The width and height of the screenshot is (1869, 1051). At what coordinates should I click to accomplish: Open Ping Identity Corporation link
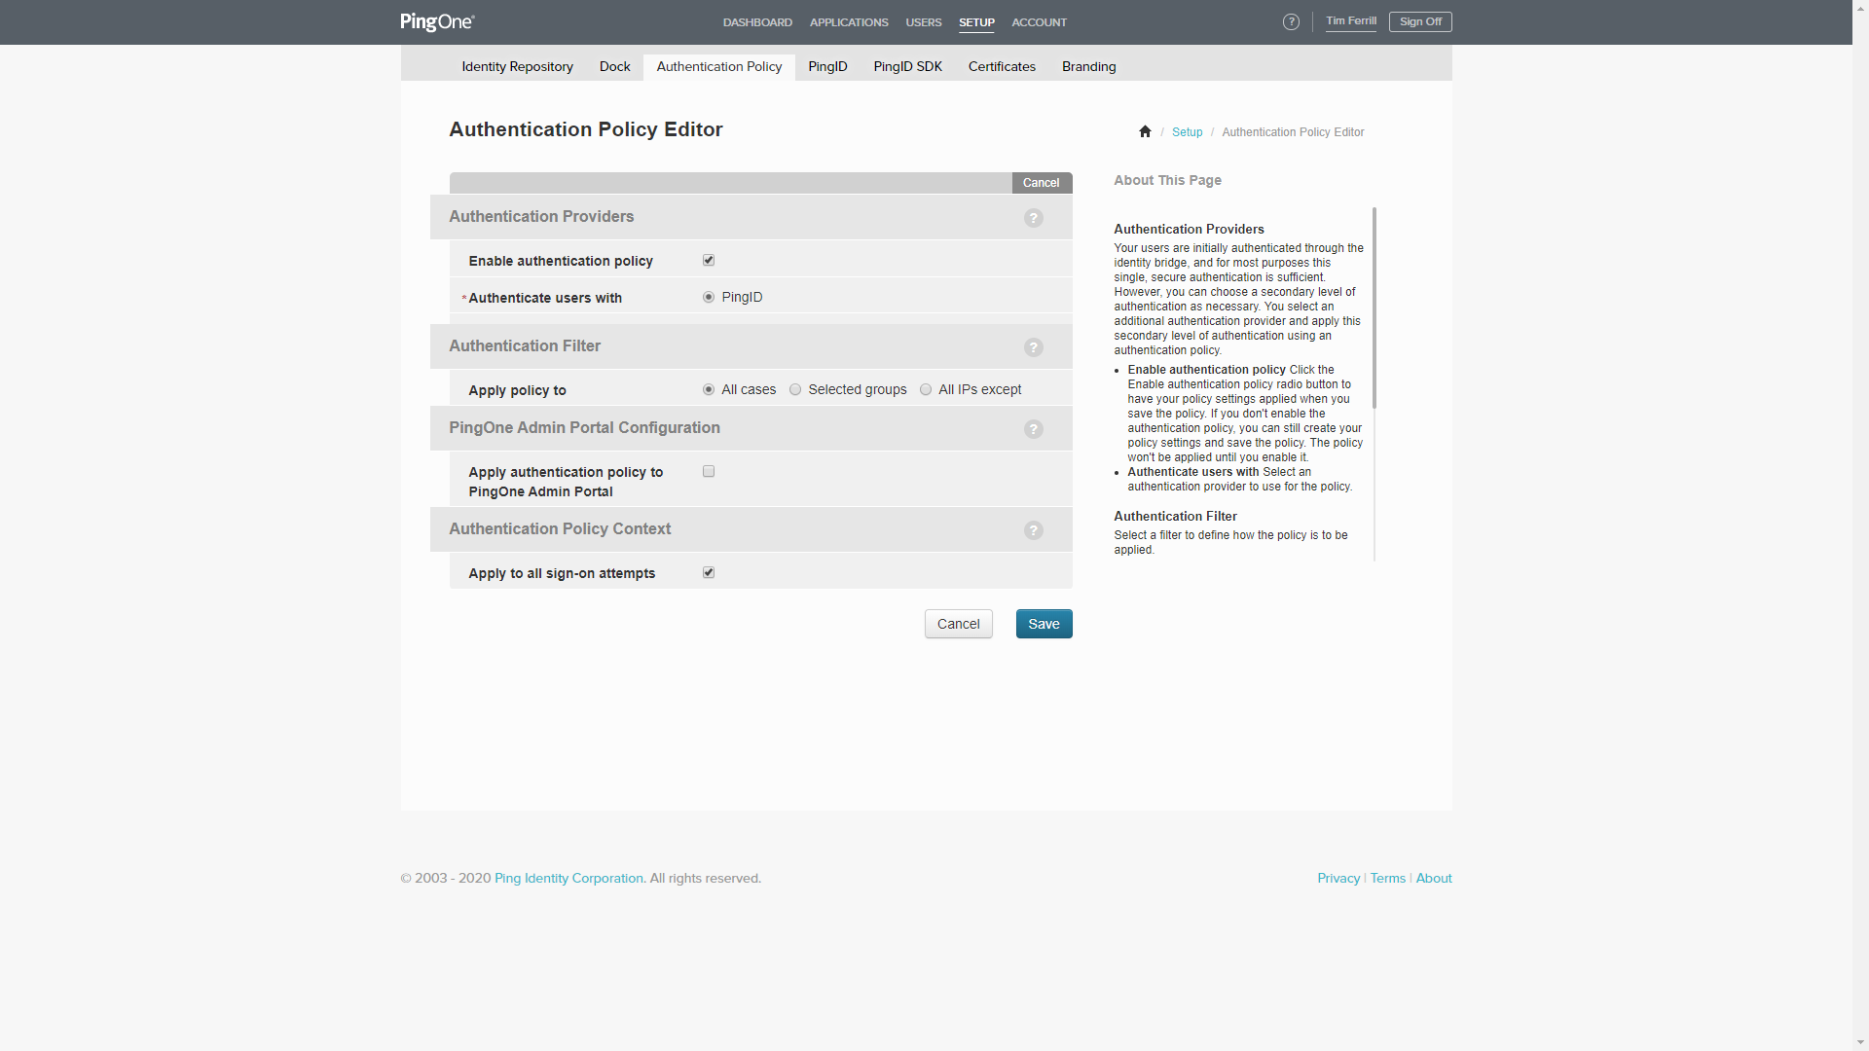click(568, 878)
